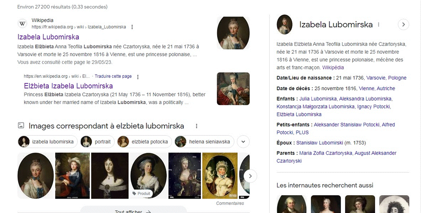Expand more image filter chips with the down chevron
421x213 pixels.
coord(243,141)
